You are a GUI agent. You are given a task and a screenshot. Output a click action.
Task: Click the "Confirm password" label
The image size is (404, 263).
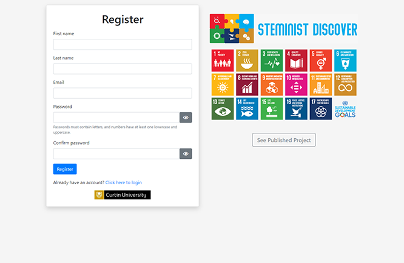click(71, 143)
